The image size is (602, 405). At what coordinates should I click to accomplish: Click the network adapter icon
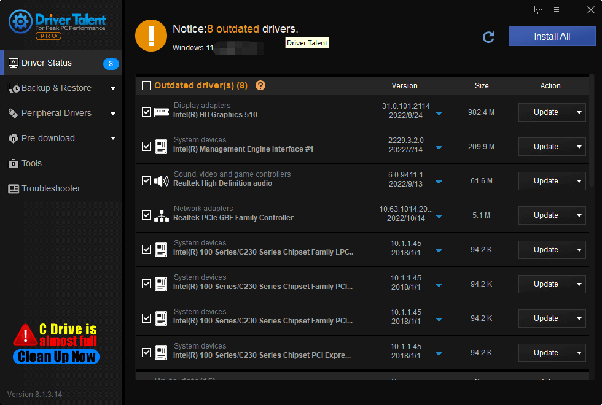[x=161, y=215]
